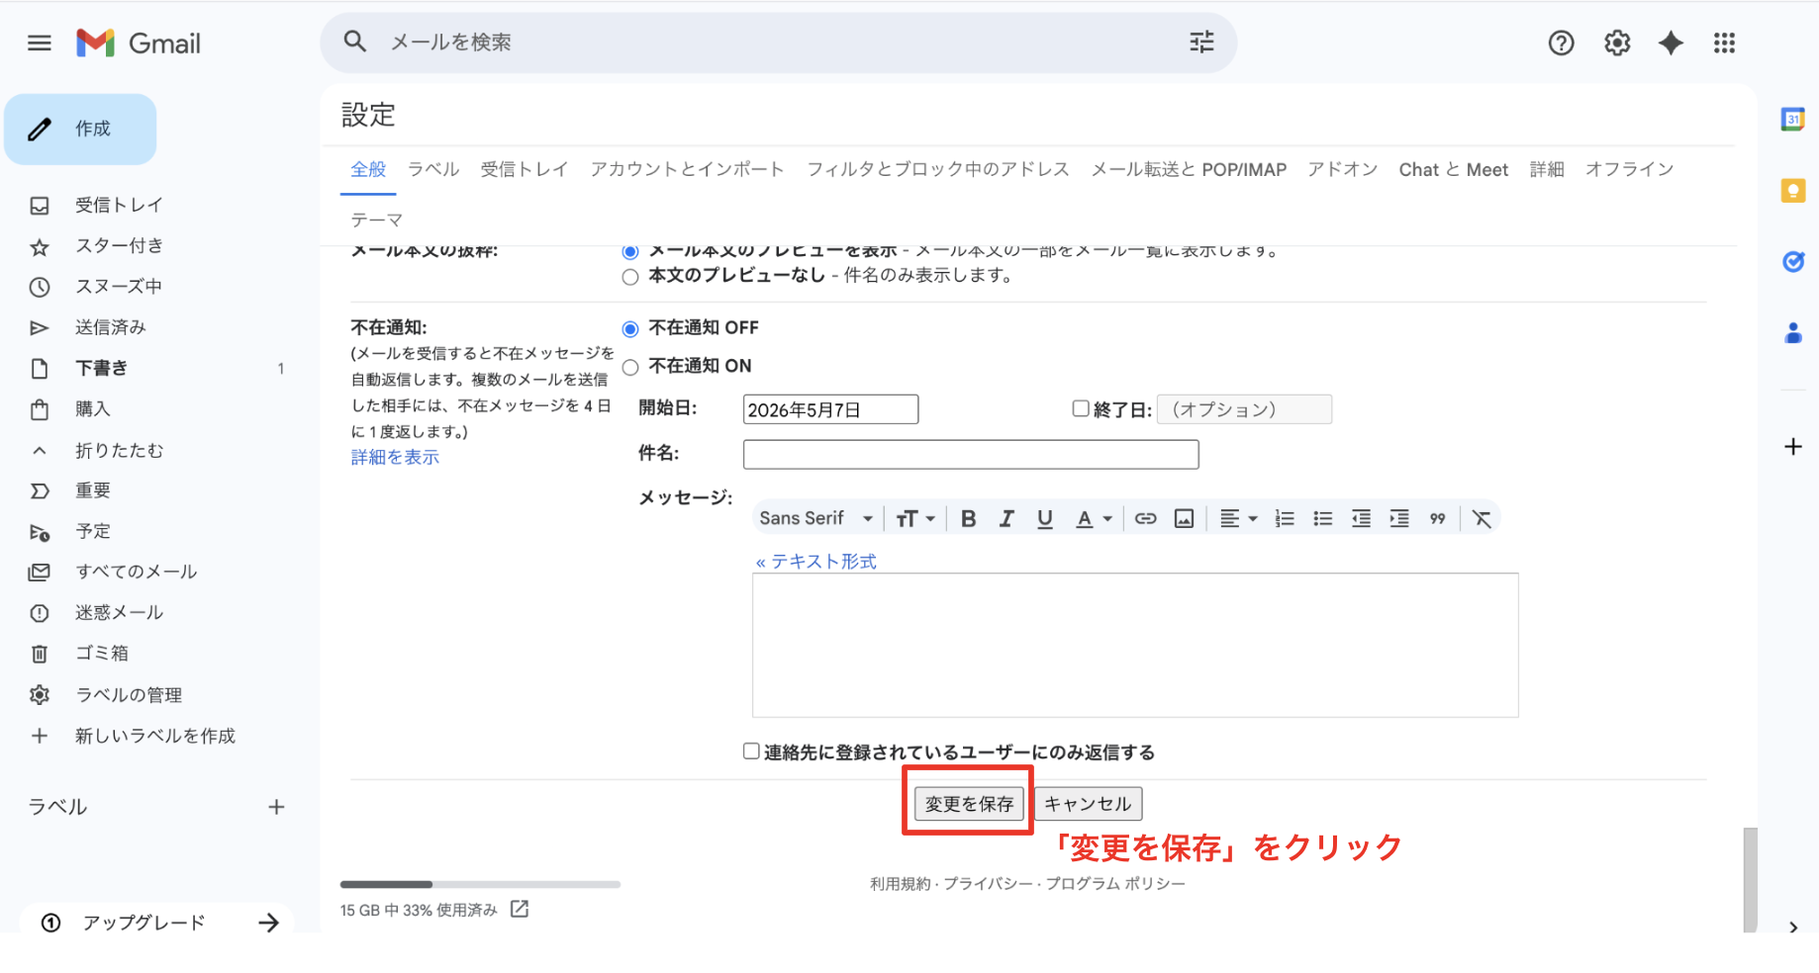
Task: Click the vertical scrollbar
Action: (1750, 880)
